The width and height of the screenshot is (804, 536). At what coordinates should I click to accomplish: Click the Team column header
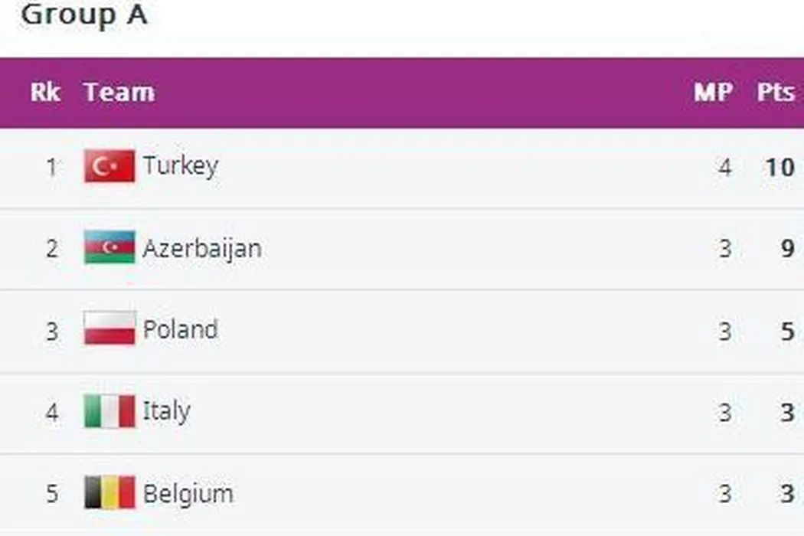tap(119, 93)
